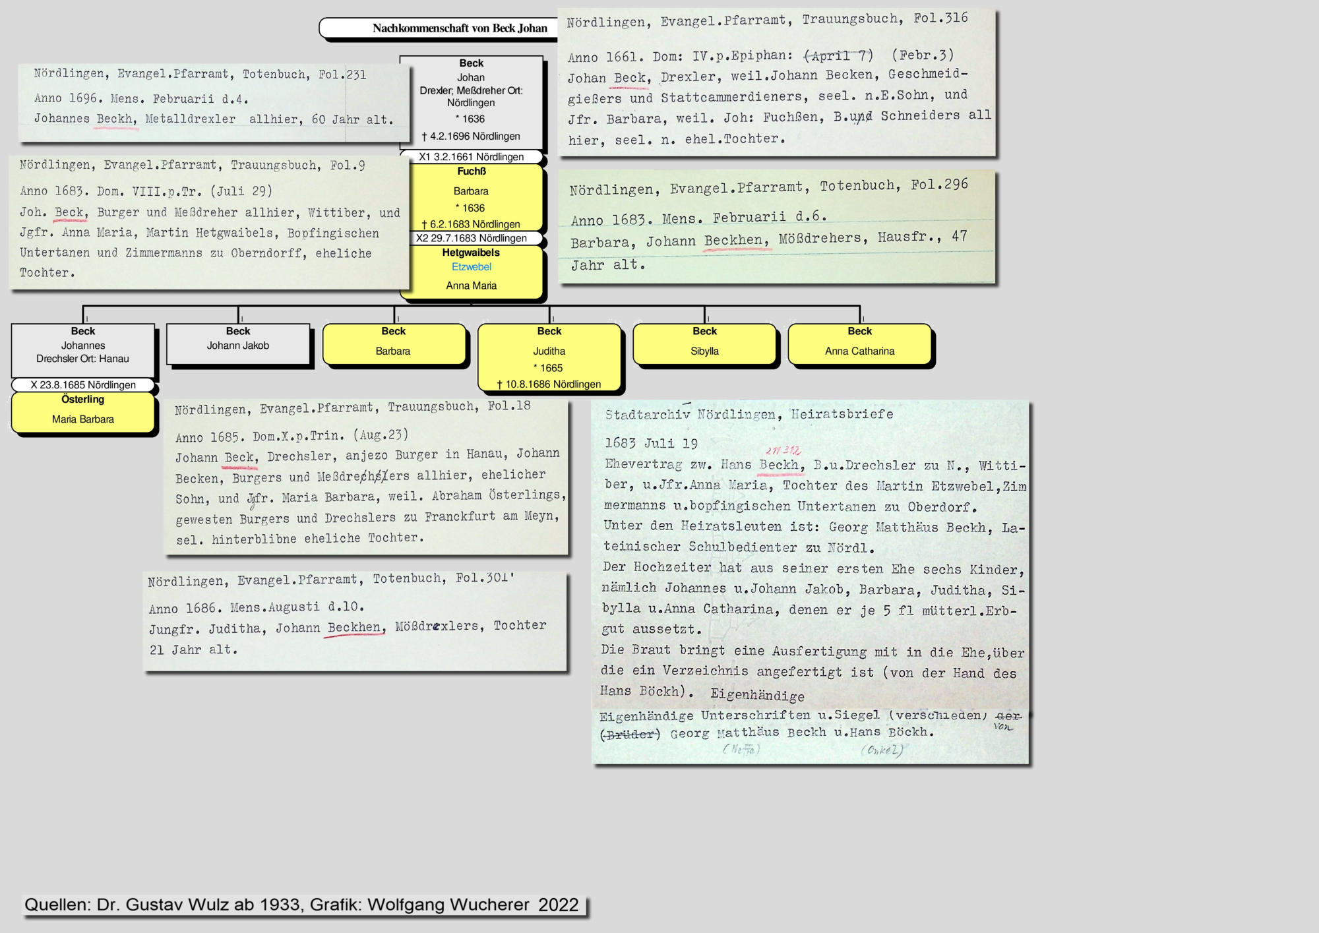Screen dimensions: 1319x933
Task: Select the Beck Johann Jakob box
Action: [x=238, y=343]
